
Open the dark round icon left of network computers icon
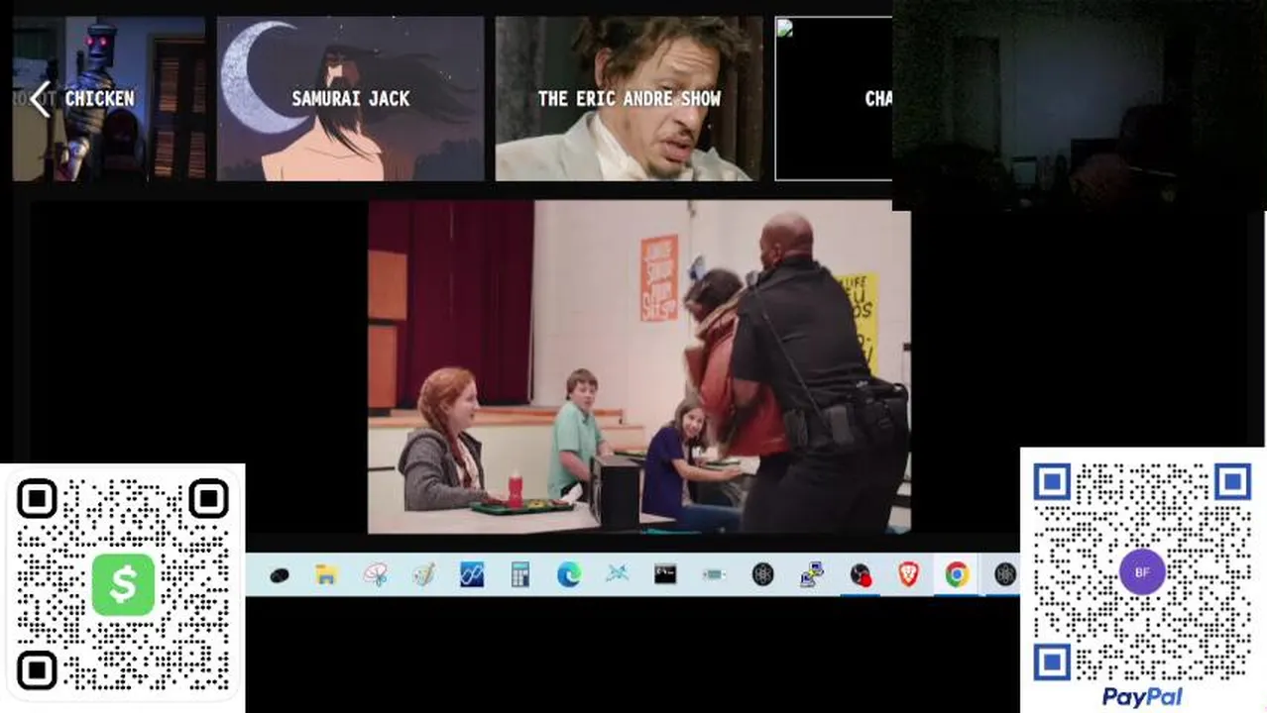762,574
